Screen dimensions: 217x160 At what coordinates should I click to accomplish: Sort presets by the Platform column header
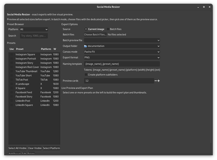(46, 49)
